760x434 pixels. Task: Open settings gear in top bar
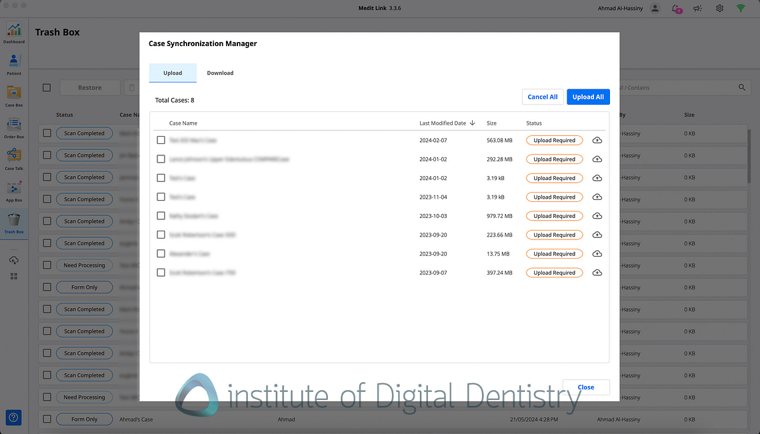[719, 9]
